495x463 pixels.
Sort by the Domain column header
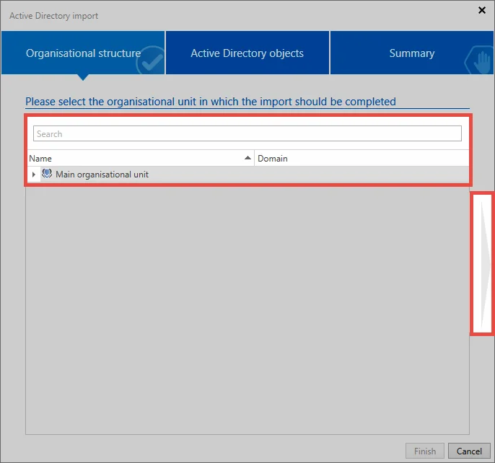tap(362, 158)
